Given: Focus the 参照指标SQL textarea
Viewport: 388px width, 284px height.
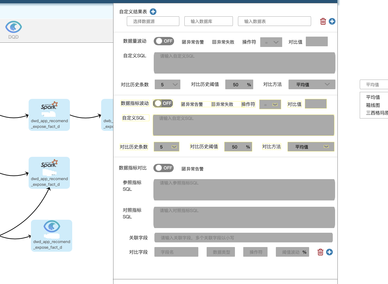Looking at the screenshot, I should [x=244, y=190].
